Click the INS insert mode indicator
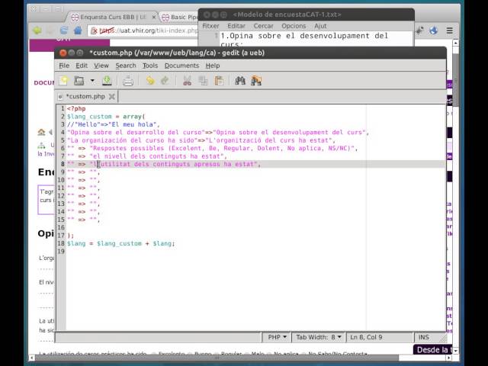 tap(424, 337)
